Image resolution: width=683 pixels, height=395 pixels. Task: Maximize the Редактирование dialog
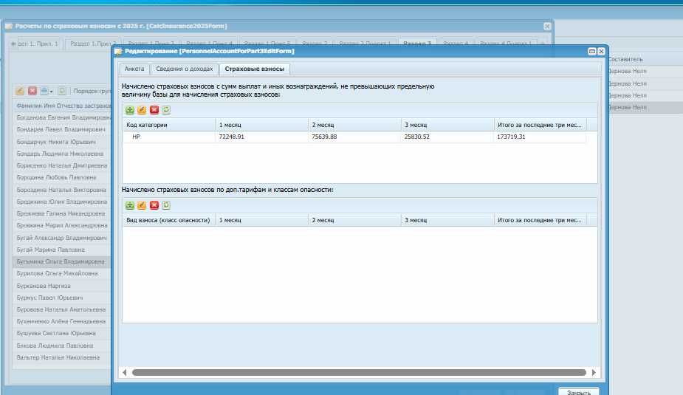coord(592,52)
